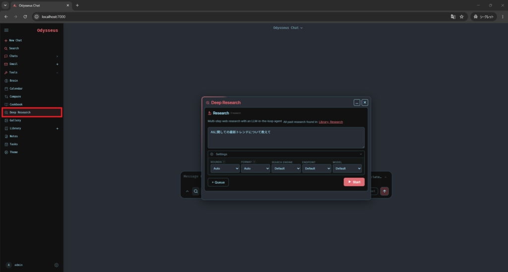Add a new email with Email plus icon
This screenshot has height=272, width=508.
tap(58, 64)
